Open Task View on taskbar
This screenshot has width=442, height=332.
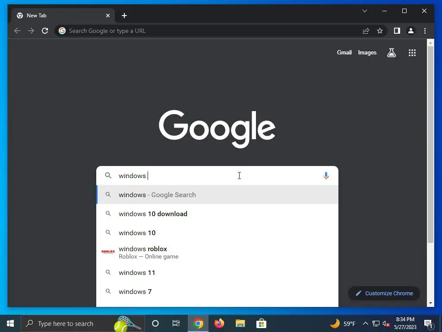[x=176, y=323]
